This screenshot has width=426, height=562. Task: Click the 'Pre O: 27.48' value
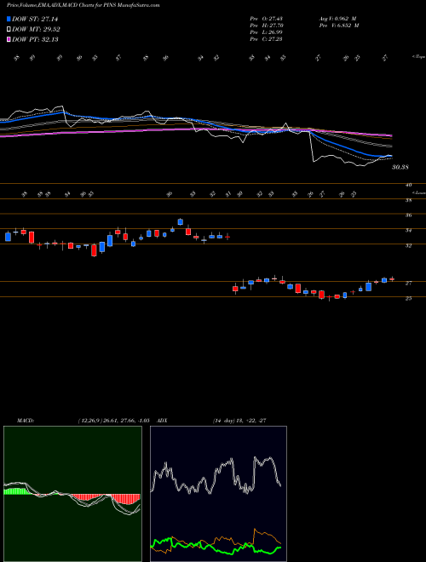(266, 19)
